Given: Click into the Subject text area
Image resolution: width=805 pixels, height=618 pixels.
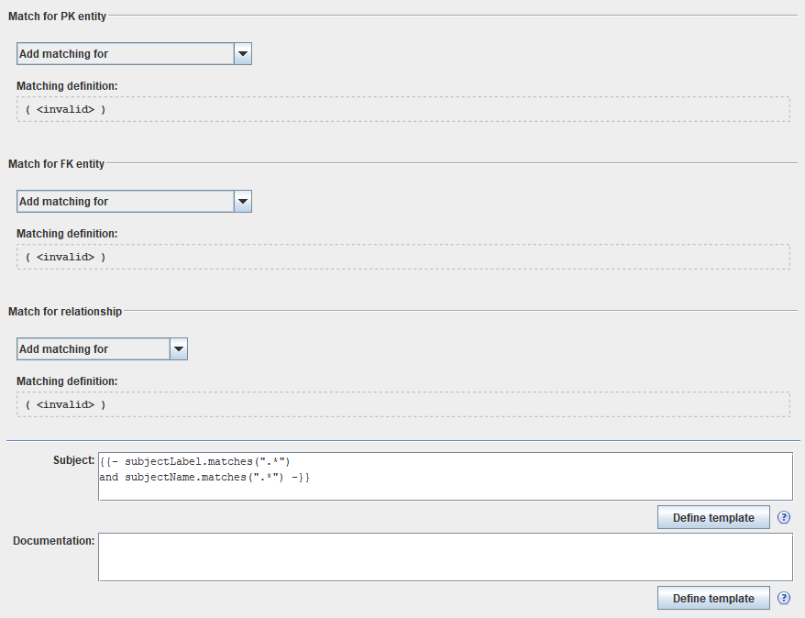Looking at the screenshot, I should click(445, 476).
